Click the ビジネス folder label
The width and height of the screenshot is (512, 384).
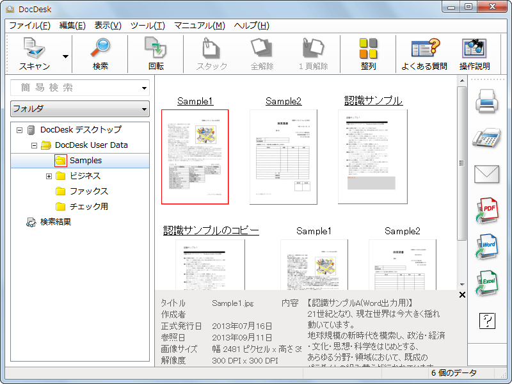pyautogui.click(x=85, y=175)
